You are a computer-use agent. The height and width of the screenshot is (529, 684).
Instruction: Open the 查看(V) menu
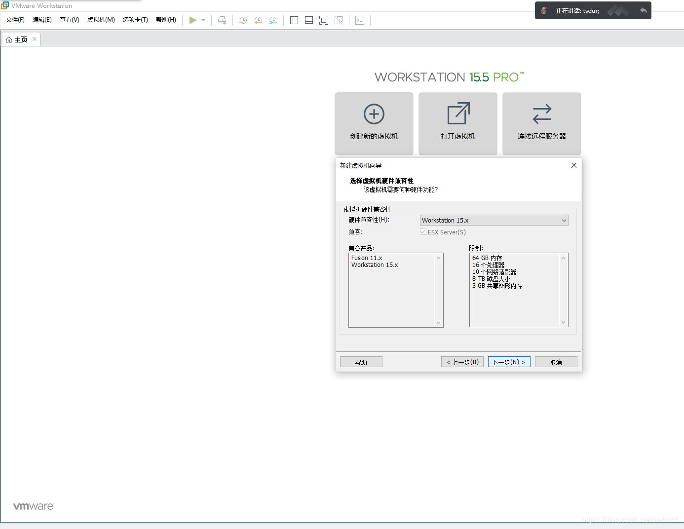click(70, 20)
